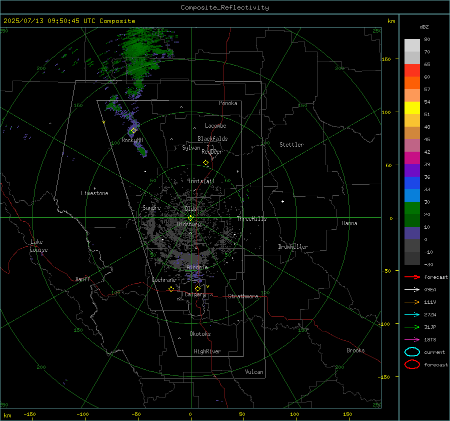Click the Ponoka label

[x=228, y=103]
